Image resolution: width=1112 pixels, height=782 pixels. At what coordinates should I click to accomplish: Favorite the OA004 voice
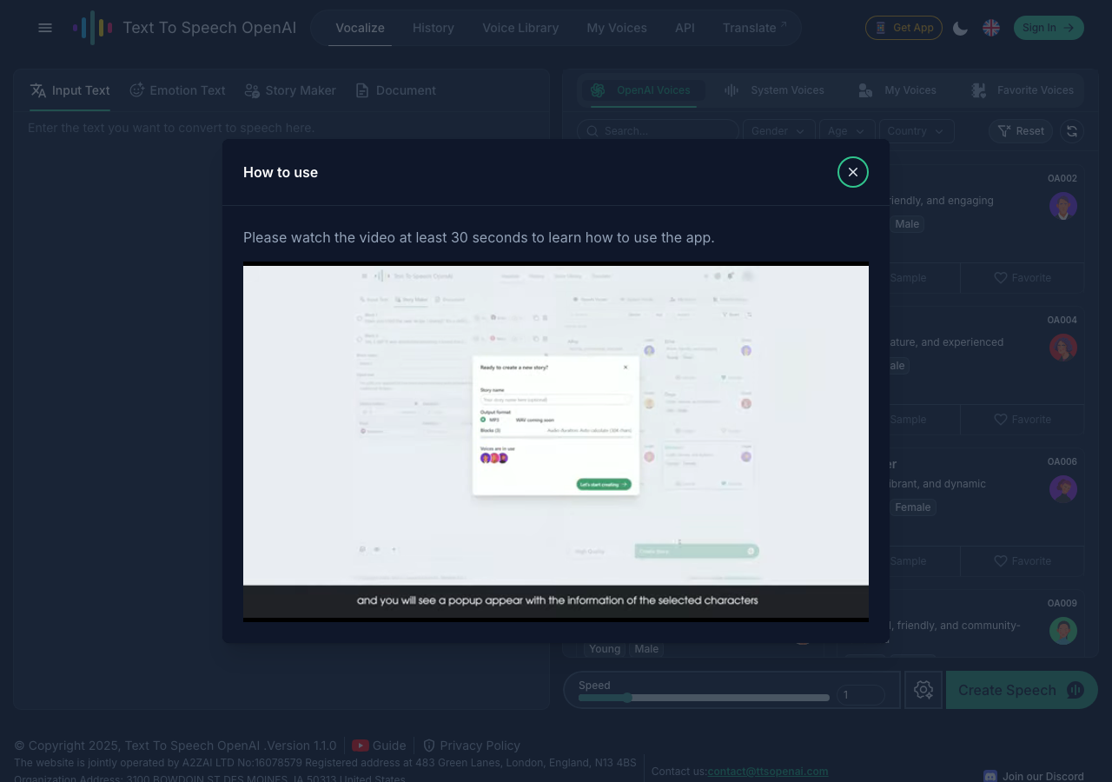coord(1023,420)
